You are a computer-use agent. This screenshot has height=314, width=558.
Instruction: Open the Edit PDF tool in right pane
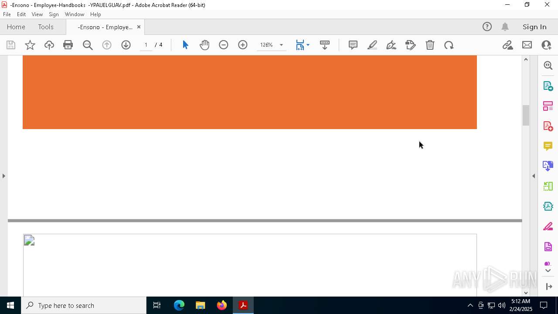[x=548, y=106]
